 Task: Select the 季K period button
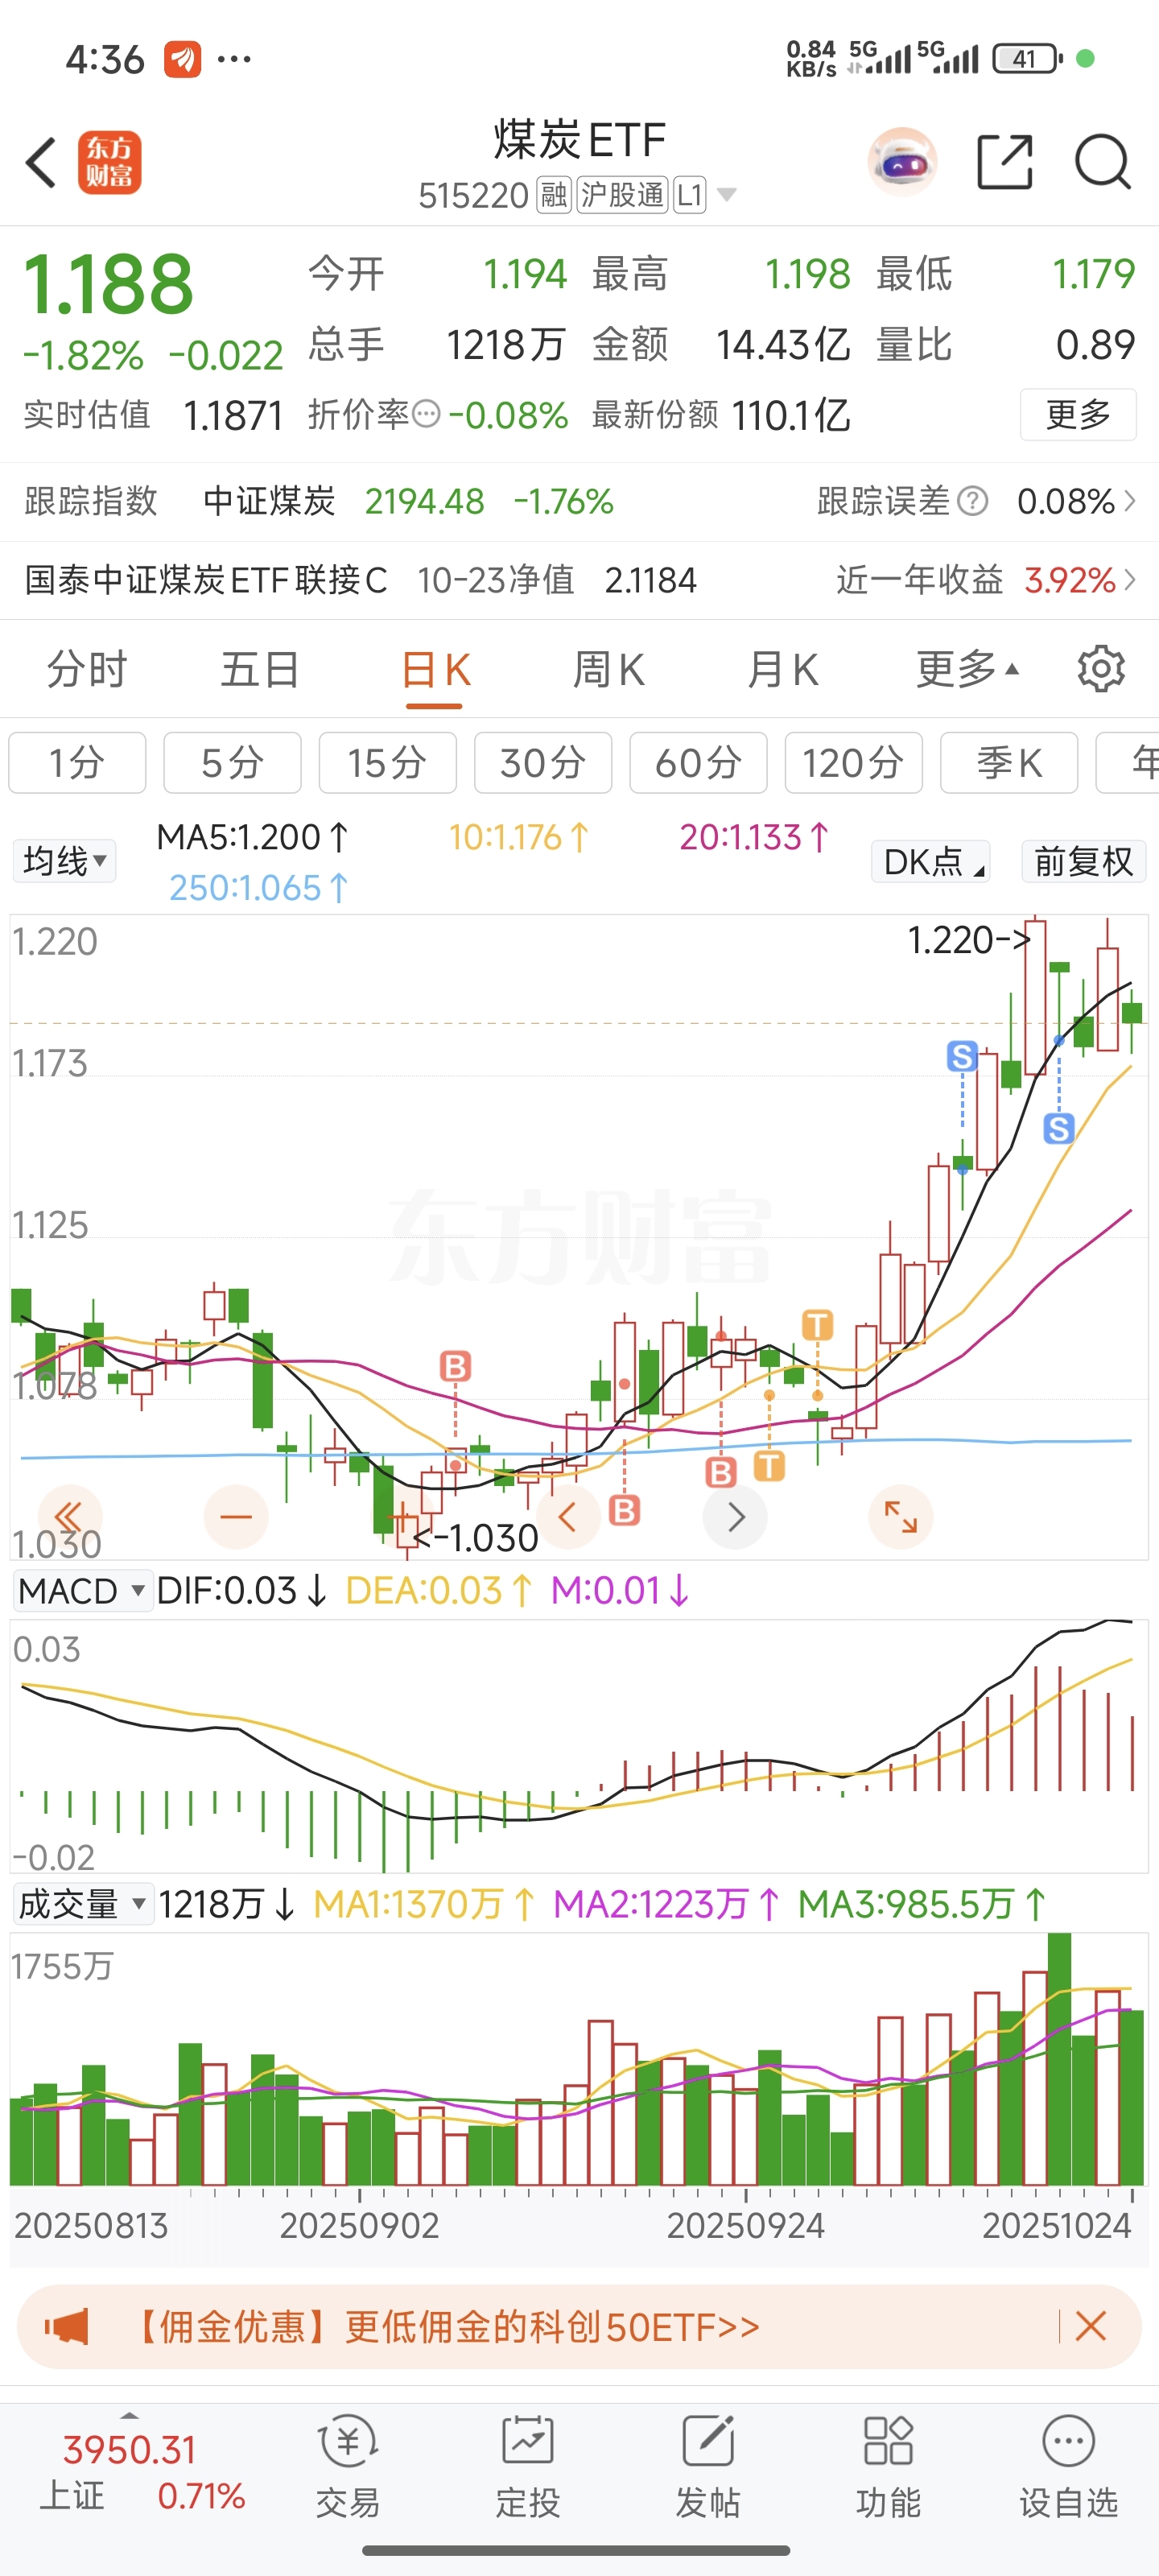[x=1009, y=763]
